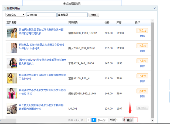The image size is (170, 124).
Task: Click the LML001 plaid coat thumbnail
Action: [x=12, y=108]
